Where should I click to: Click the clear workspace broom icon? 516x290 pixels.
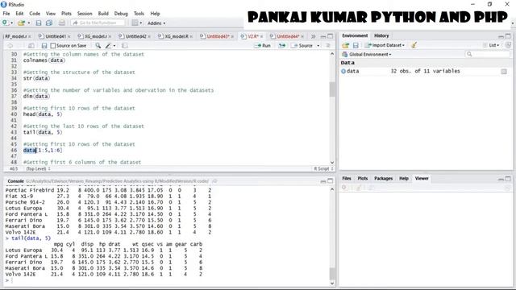[414, 45]
